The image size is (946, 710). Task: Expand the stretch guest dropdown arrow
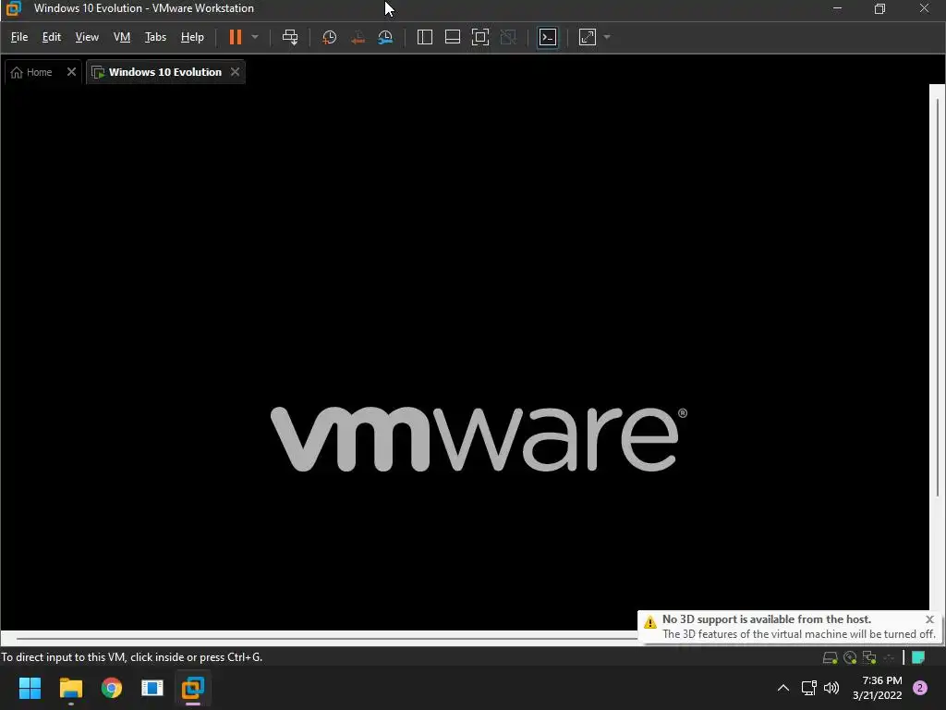(607, 37)
